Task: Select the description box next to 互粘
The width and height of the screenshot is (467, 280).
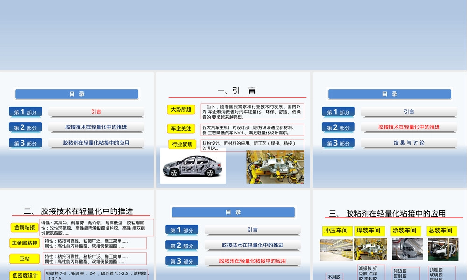Action: (95, 259)
